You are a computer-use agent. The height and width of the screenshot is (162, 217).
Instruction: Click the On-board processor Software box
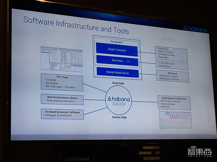(62, 114)
